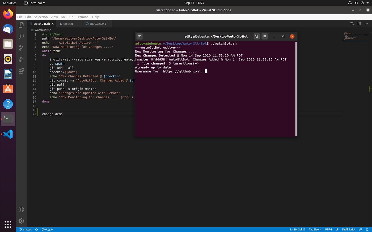Click the LF end-of-line status item
The height and width of the screenshot is (232, 372).
337,230
